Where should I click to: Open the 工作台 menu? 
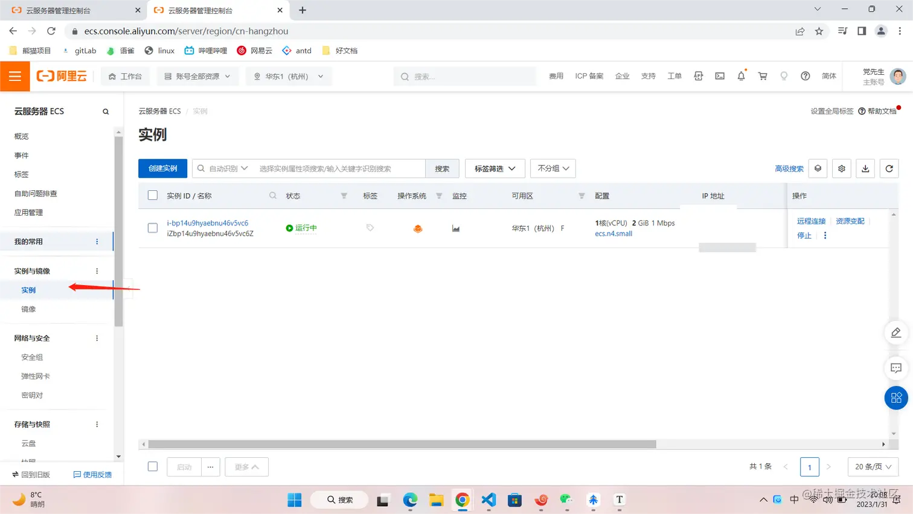(125, 76)
